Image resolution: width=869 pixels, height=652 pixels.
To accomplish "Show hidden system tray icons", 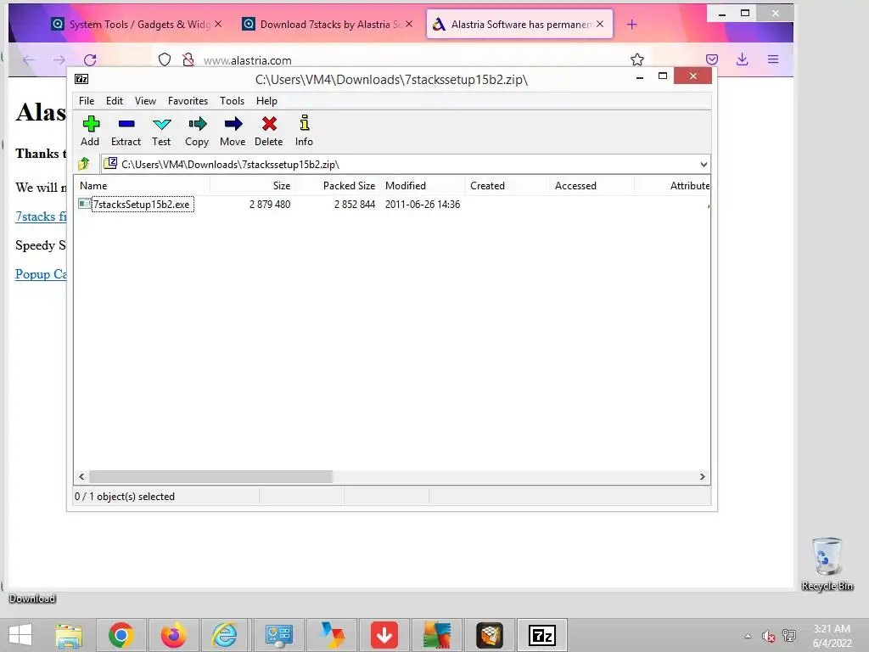I will click(748, 636).
